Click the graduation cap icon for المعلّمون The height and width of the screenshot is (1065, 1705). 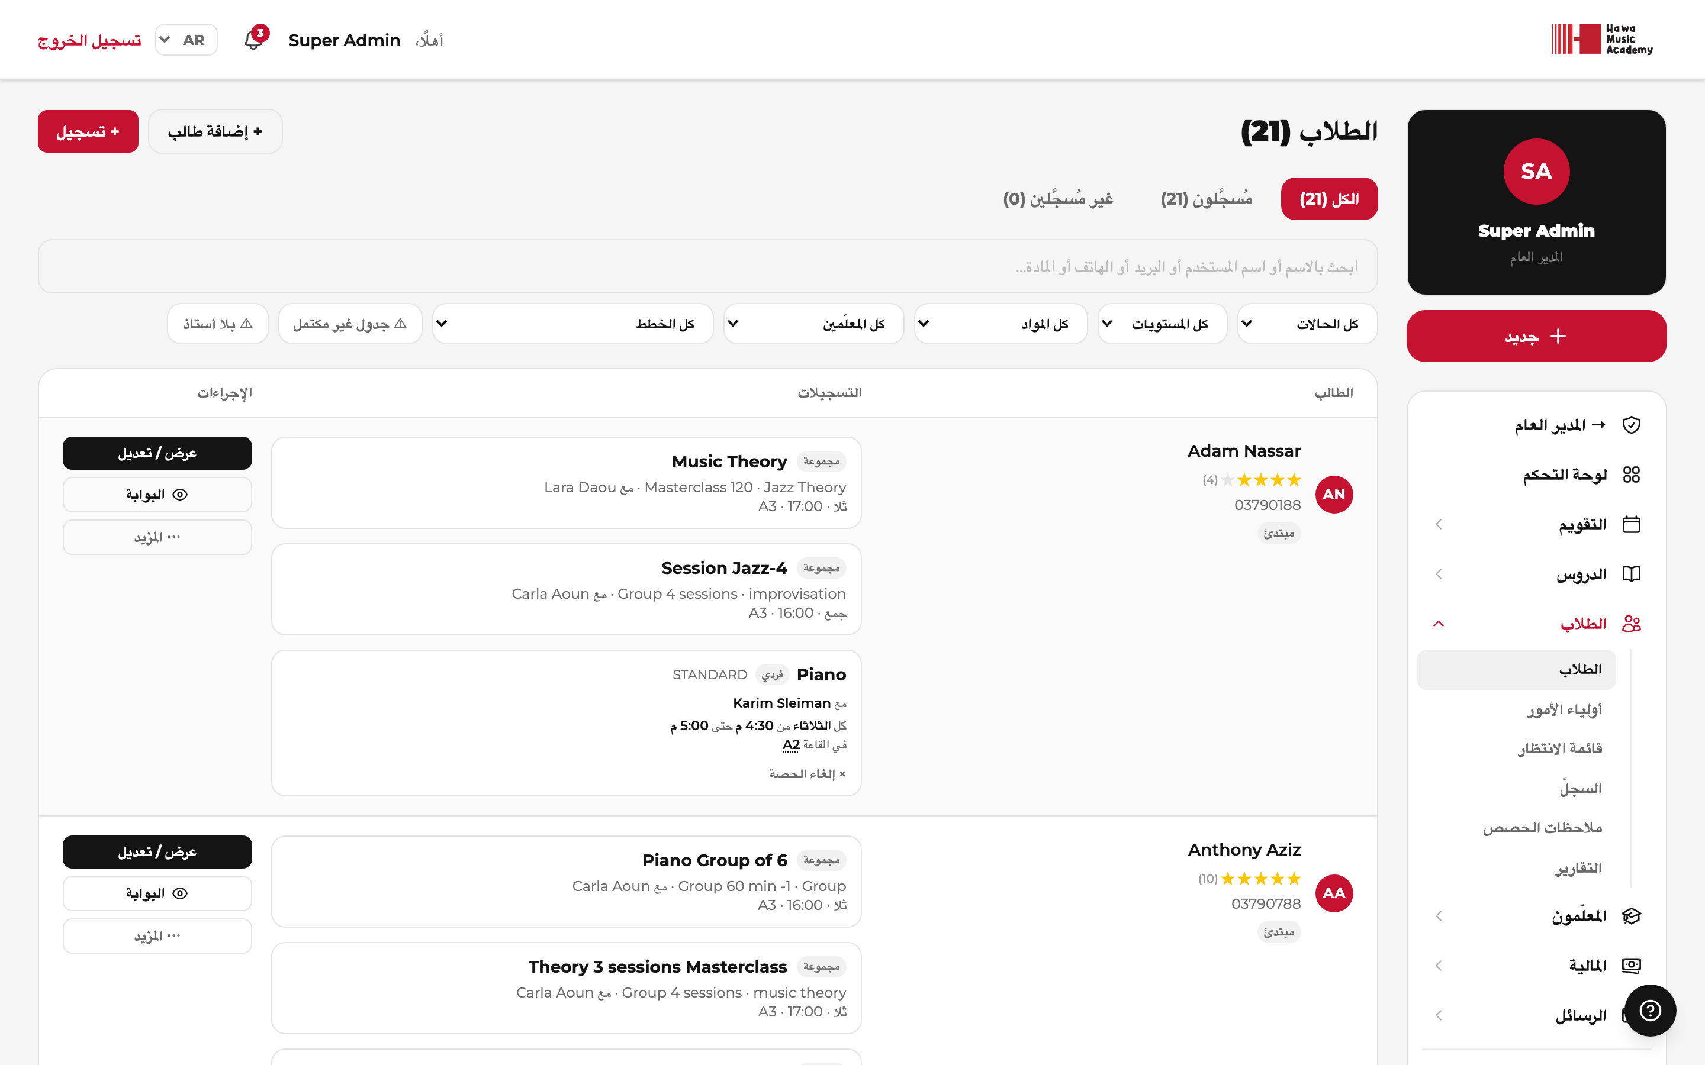point(1631,916)
